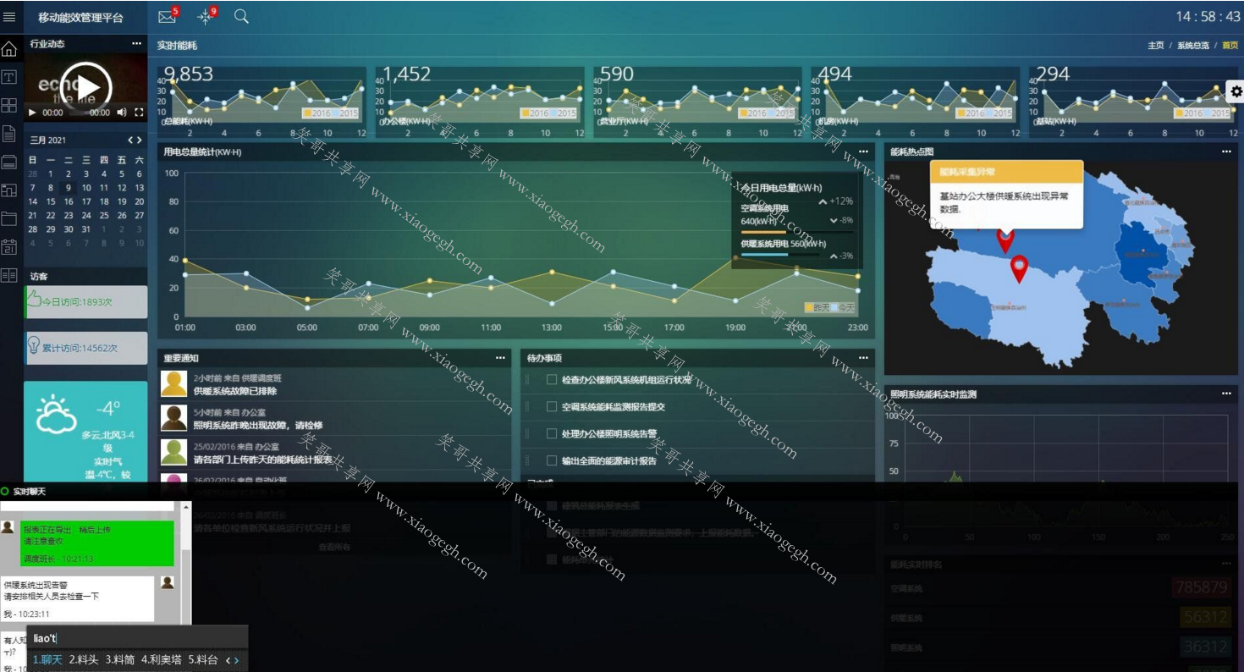This screenshot has height=672, width=1244.
Task: Select calendar date 31
Action: coord(86,229)
